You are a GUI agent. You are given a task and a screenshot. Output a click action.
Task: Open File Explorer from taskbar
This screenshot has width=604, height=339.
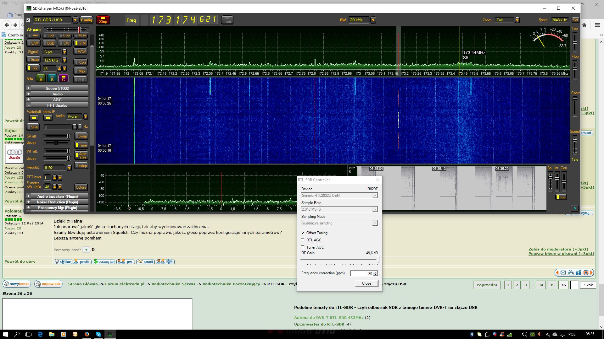(x=52, y=334)
